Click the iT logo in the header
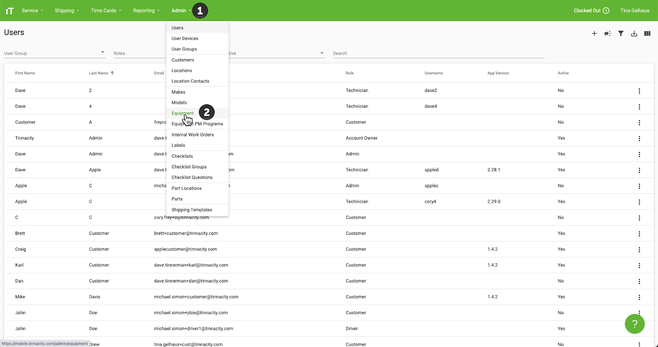 (x=9, y=11)
